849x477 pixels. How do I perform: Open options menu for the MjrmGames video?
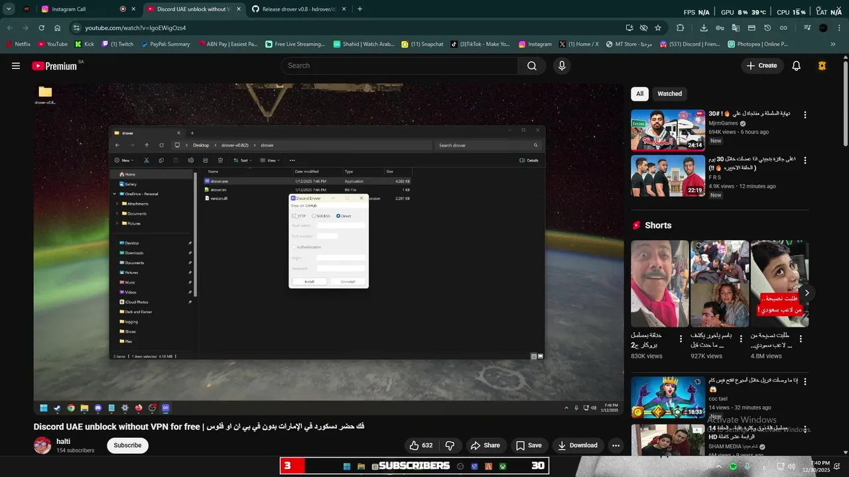(805, 115)
